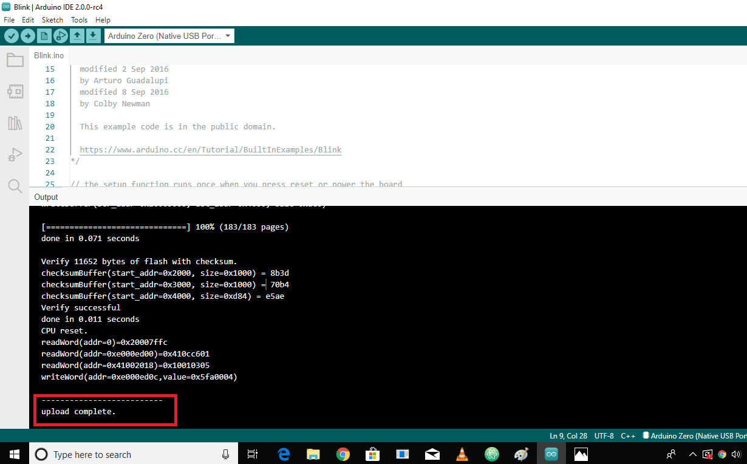The height and width of the screenshot is (464, 747).
Task: Click 'done in 0.071 seconds' output line
Action: point(90,238)
